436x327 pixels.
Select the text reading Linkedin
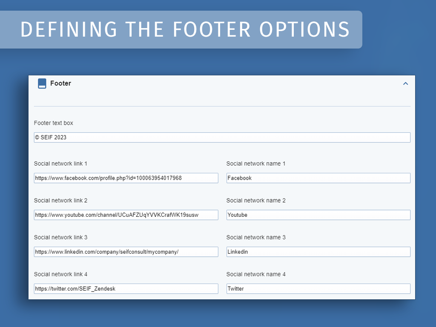click(x=238, y=252)
